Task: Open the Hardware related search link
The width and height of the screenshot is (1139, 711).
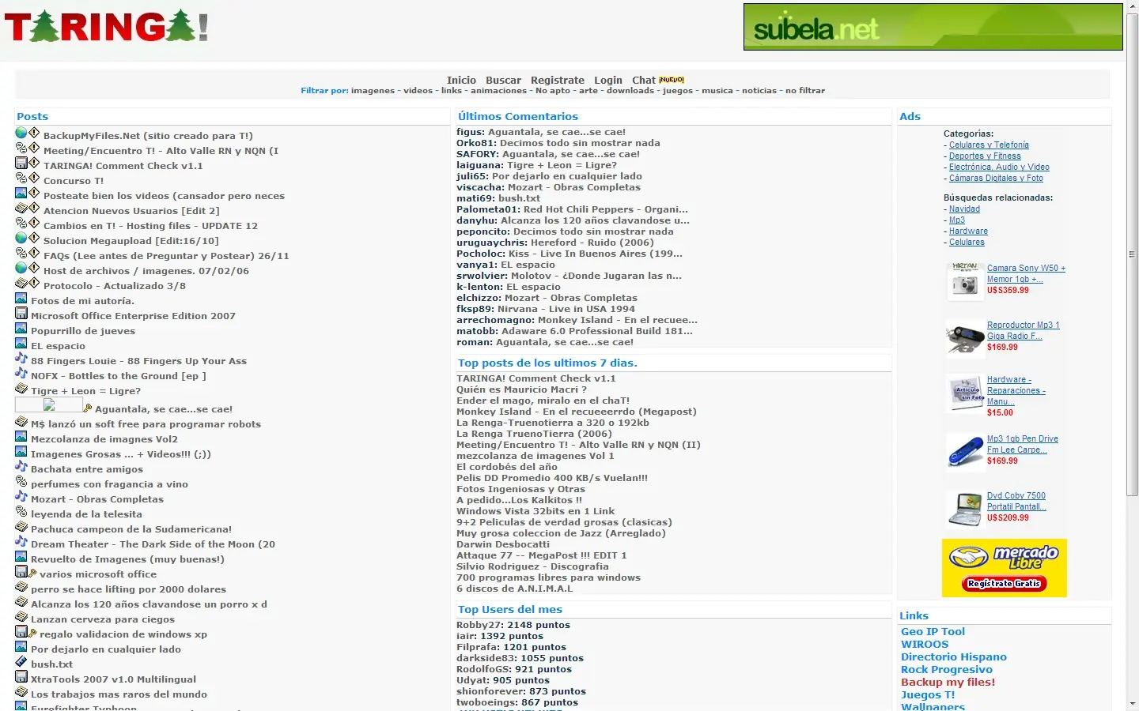Action: (968, 231)
